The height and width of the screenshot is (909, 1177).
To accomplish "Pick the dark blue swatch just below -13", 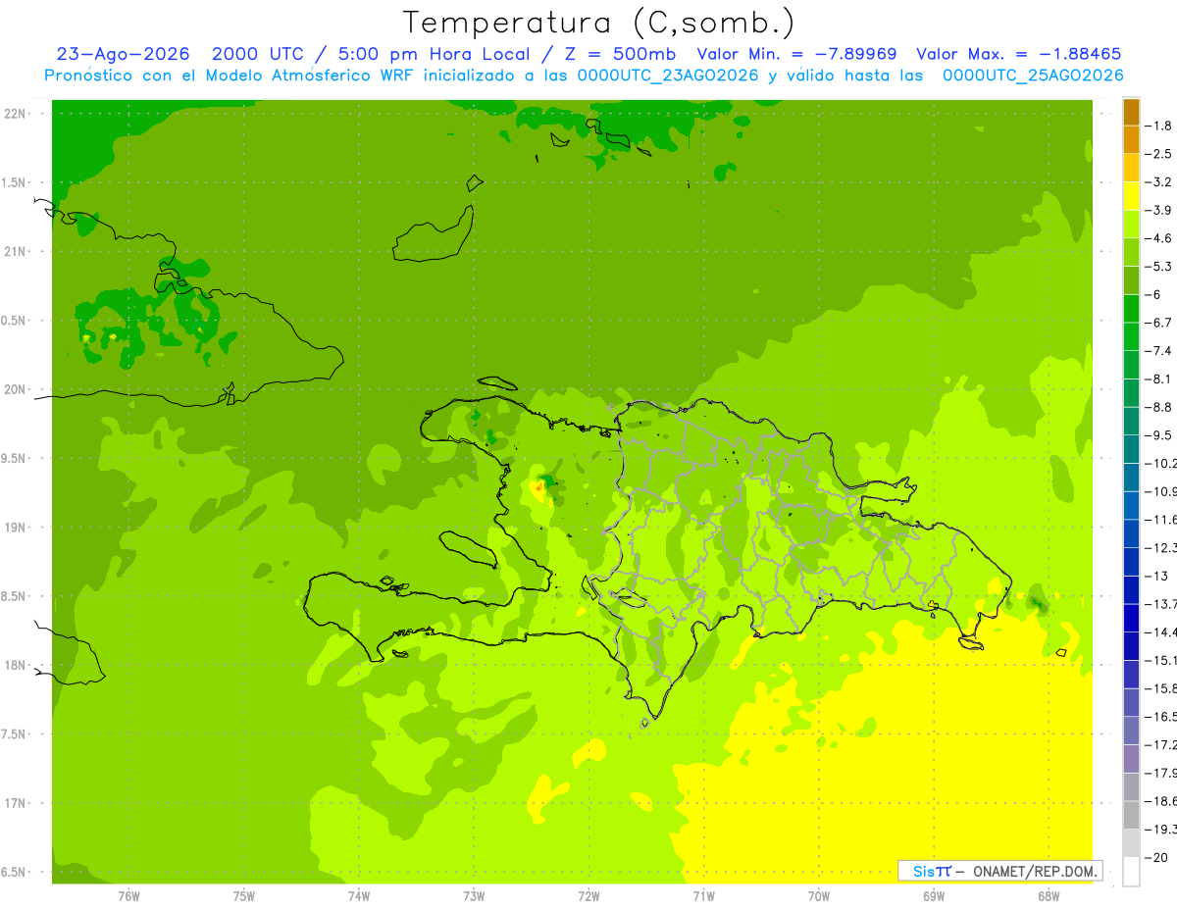I will tap(1131, 589).
